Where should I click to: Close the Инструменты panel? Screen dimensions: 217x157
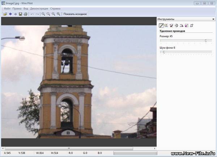tap(213, 19)
